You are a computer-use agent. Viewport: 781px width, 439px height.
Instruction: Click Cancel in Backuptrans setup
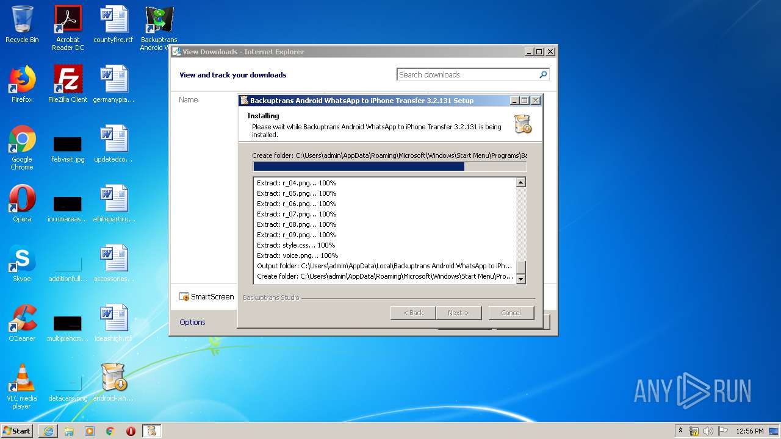coord(511,313)
